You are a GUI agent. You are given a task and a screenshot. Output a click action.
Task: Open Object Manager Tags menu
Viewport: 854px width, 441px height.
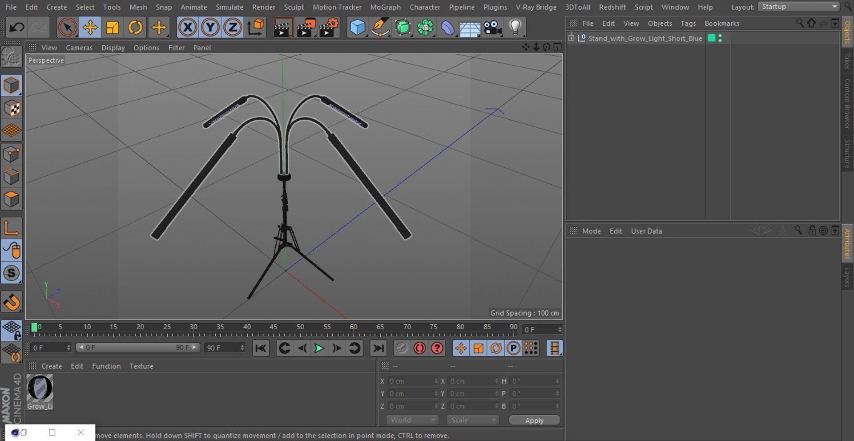688,23
